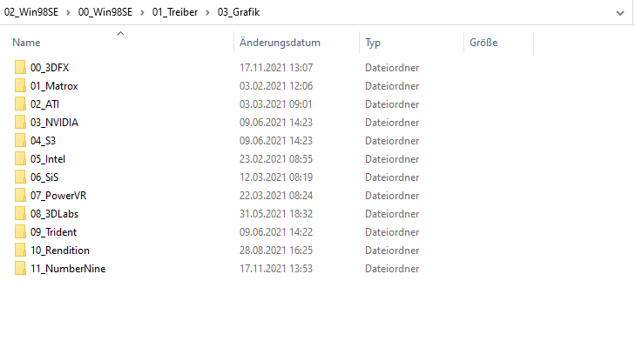The image size is (635, 361).
Task: Click the 01_Matrox folder icon
Action: click(20, 86)
